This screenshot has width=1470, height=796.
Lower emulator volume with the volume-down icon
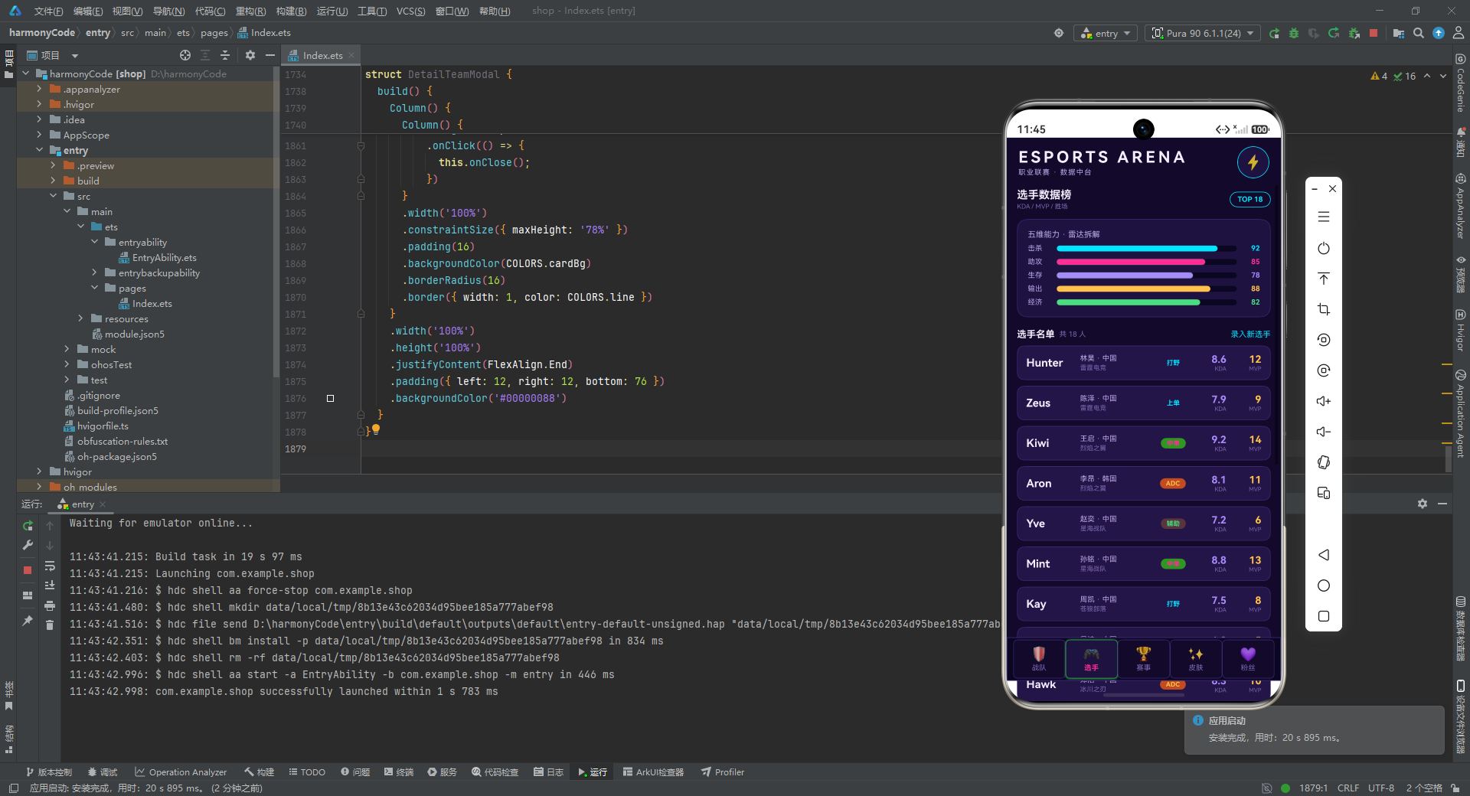tap(1324, 432)
